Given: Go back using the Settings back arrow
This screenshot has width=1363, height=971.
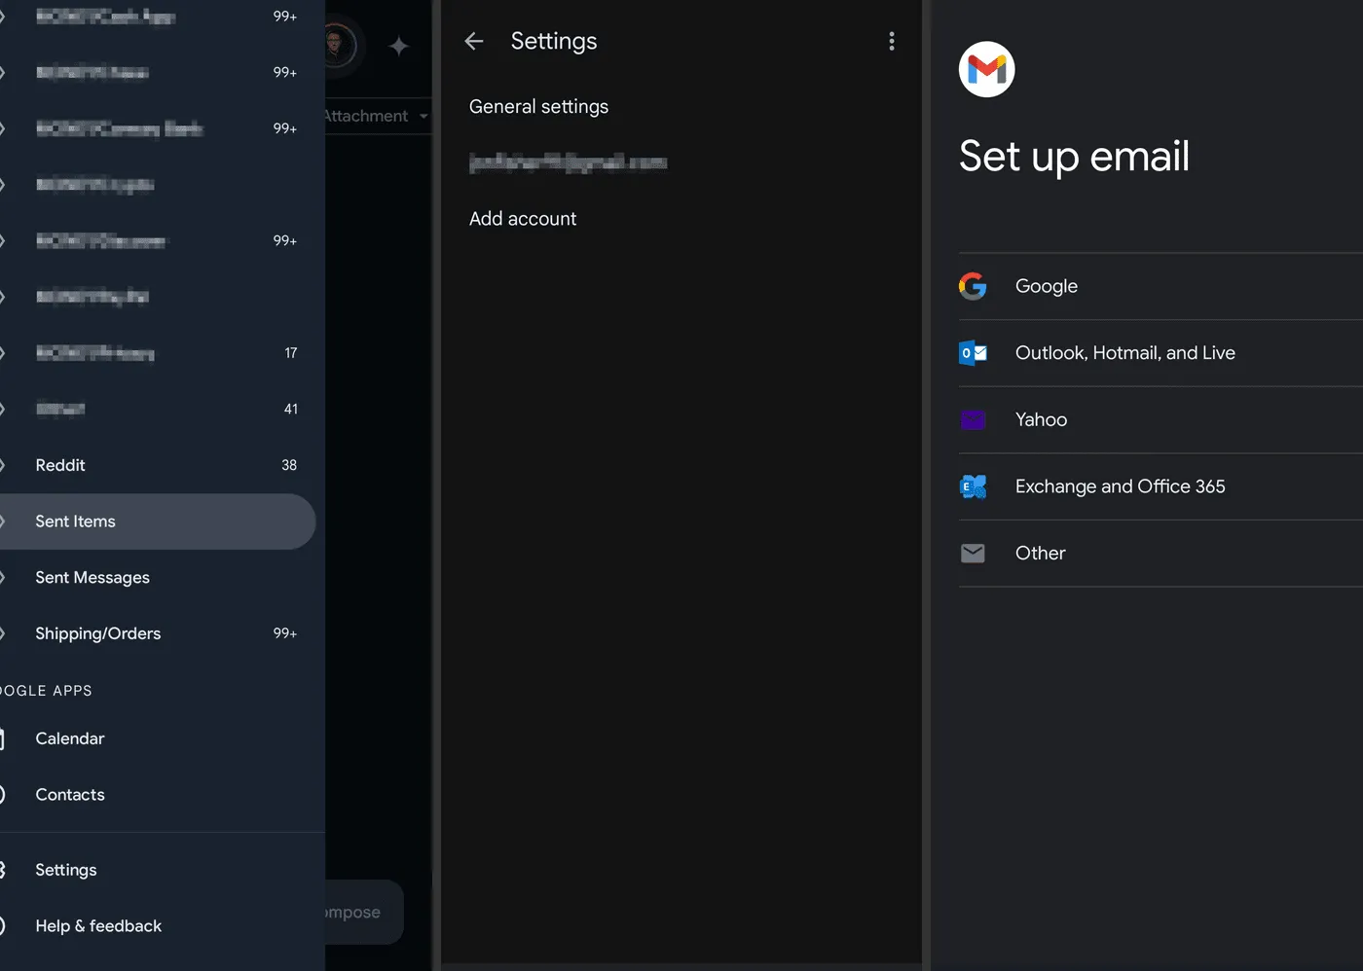Looking at the screenshot, I should point(473,41).
